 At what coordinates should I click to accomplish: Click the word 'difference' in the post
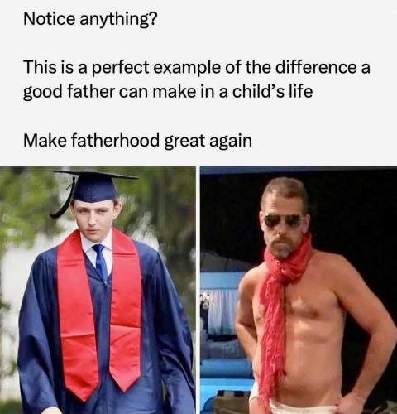point(316,67)
